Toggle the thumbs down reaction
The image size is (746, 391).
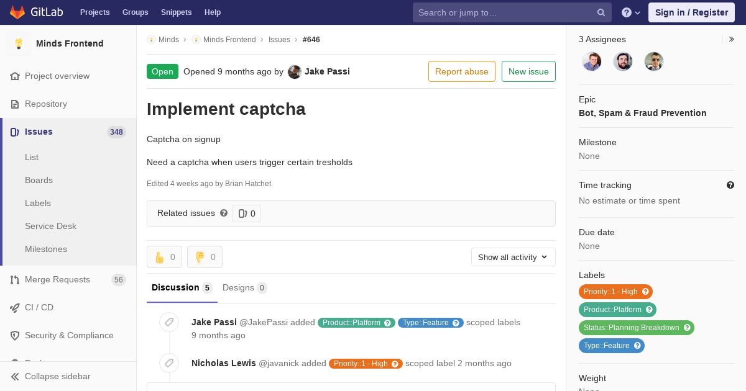pos(205,257)
